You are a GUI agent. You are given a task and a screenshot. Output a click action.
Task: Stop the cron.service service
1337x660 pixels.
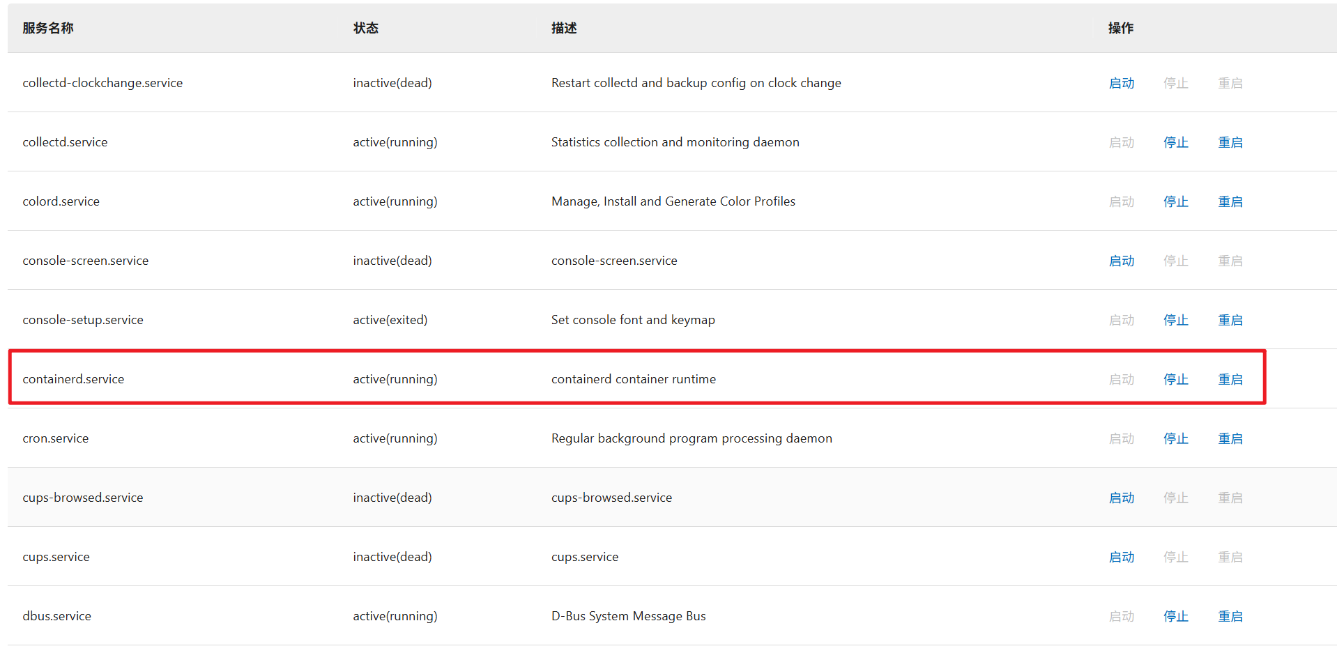click(x=1175, y=438)
